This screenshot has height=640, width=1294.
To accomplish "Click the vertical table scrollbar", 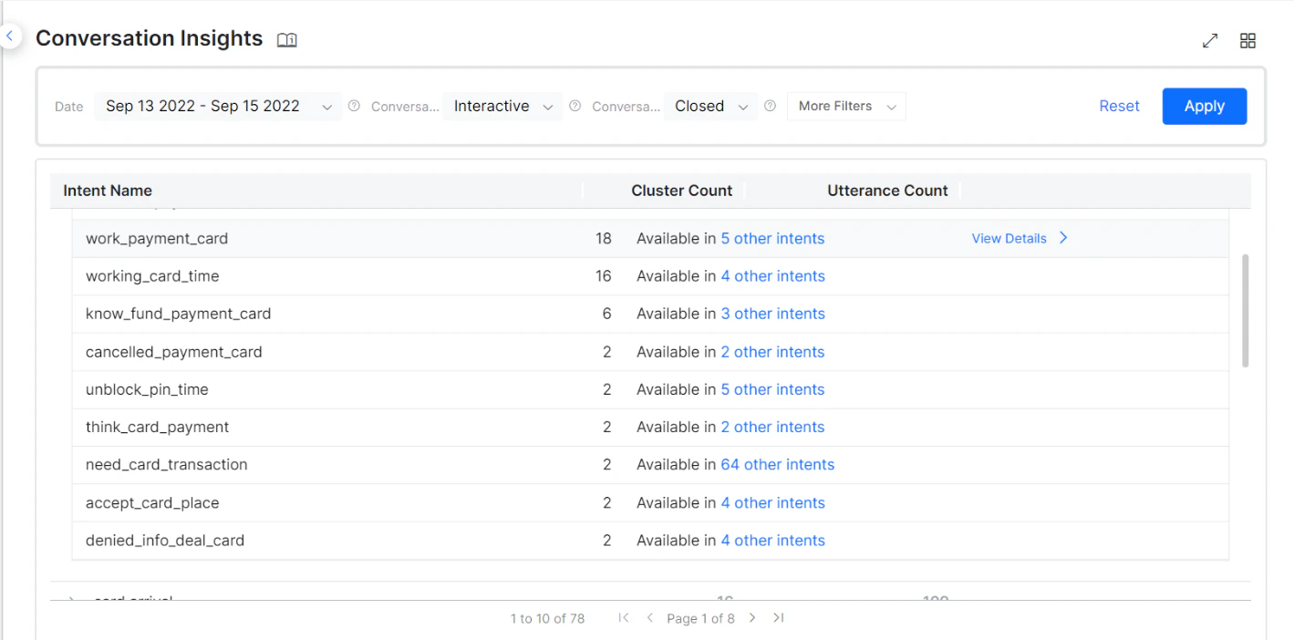I will [x=1246, y=311].
